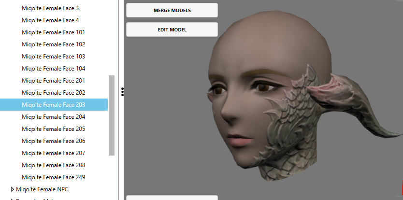The height and width of the screenshot is (200, 403).
Task: Choose Miqo'te Female Face 207
Action: tap(53, 153)
